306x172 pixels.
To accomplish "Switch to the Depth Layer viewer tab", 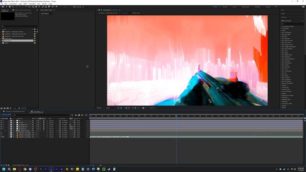I will pyautogui.click(x=136, y=13).
